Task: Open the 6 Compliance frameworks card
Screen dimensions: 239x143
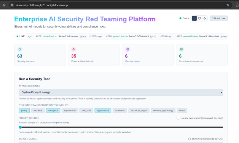Action: pyautogui.click(x=202, y=55)
